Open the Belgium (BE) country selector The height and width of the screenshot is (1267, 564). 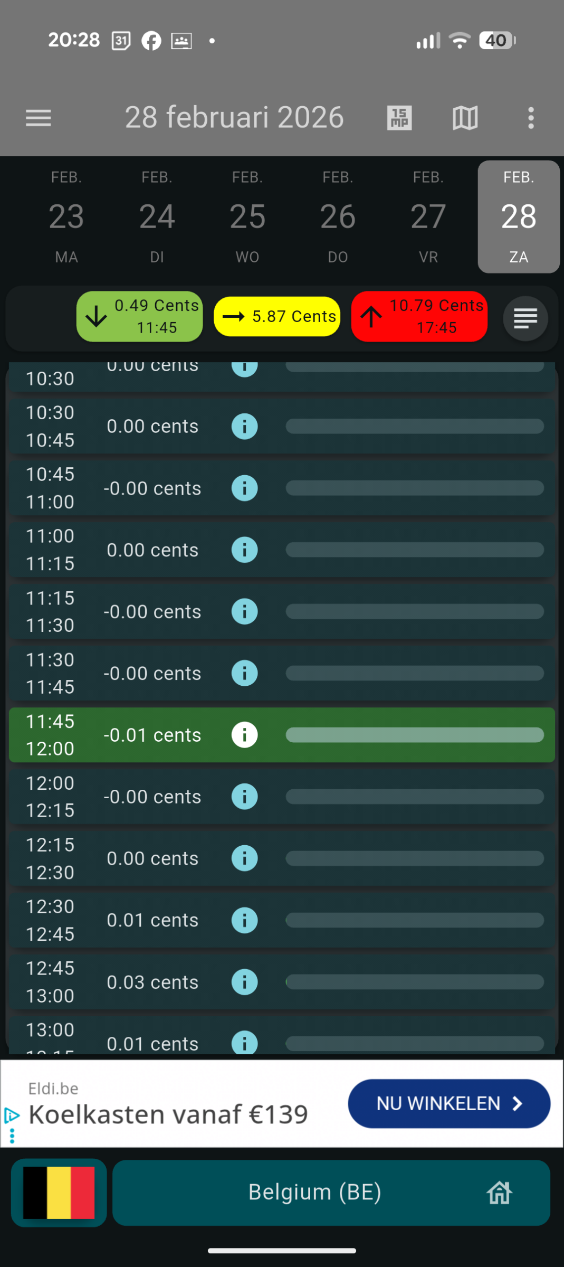click(314, 1193)
